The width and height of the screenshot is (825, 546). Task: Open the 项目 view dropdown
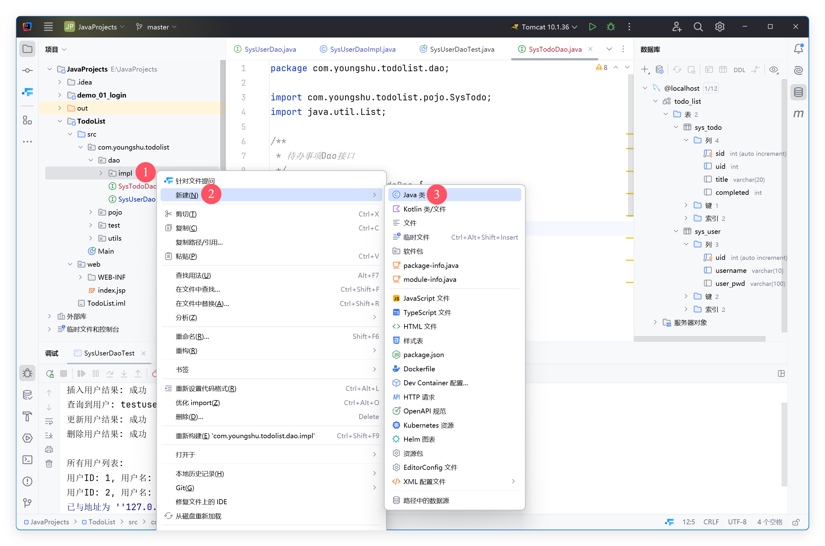pyautogui.click(x=55, y=50)
